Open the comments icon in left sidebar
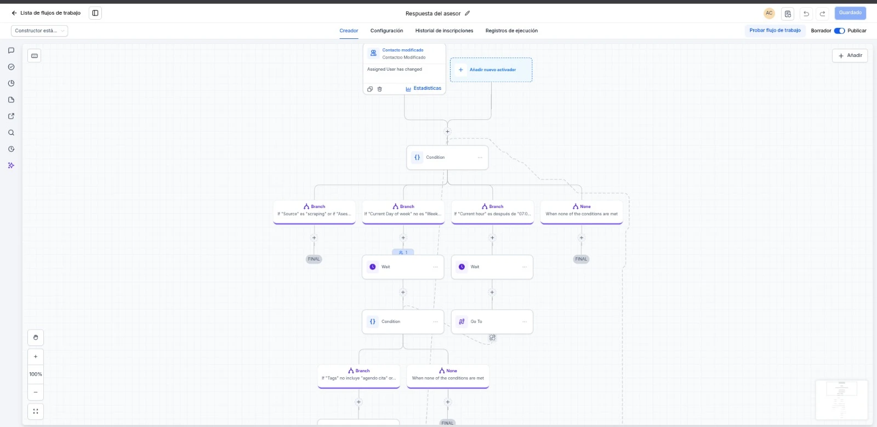The height and width of the screenshot is (427, 877). [11, 50]
